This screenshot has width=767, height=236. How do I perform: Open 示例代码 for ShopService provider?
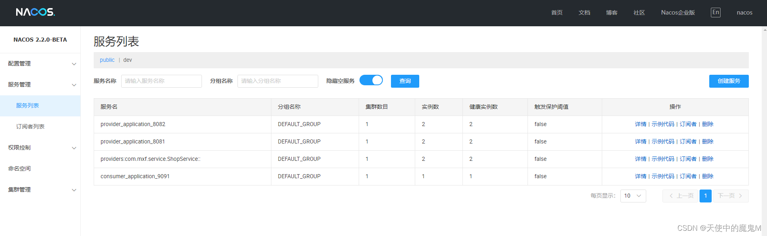(x=663, y=159)
